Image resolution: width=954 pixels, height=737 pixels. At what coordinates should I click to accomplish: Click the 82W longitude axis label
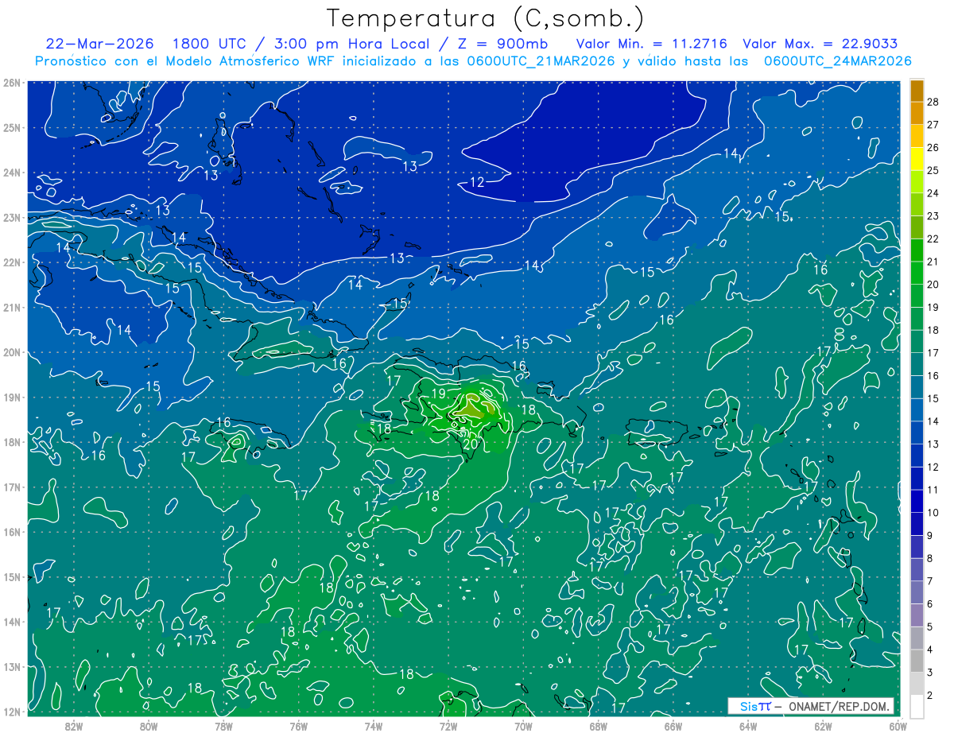click(74, 725)
